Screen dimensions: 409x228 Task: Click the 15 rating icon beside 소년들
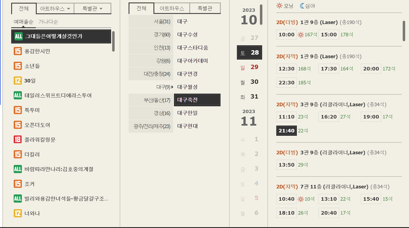pyautogui.click(x=18, y=66)
